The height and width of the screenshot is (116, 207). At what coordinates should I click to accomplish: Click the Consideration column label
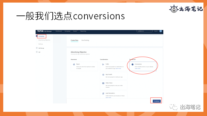(x=104, y=59)
